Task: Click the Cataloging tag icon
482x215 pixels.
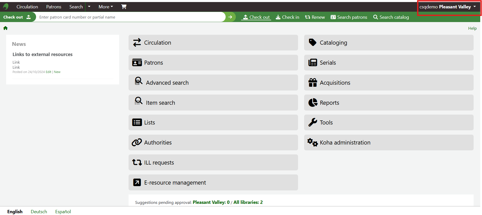Action: (x=313, y=42)
